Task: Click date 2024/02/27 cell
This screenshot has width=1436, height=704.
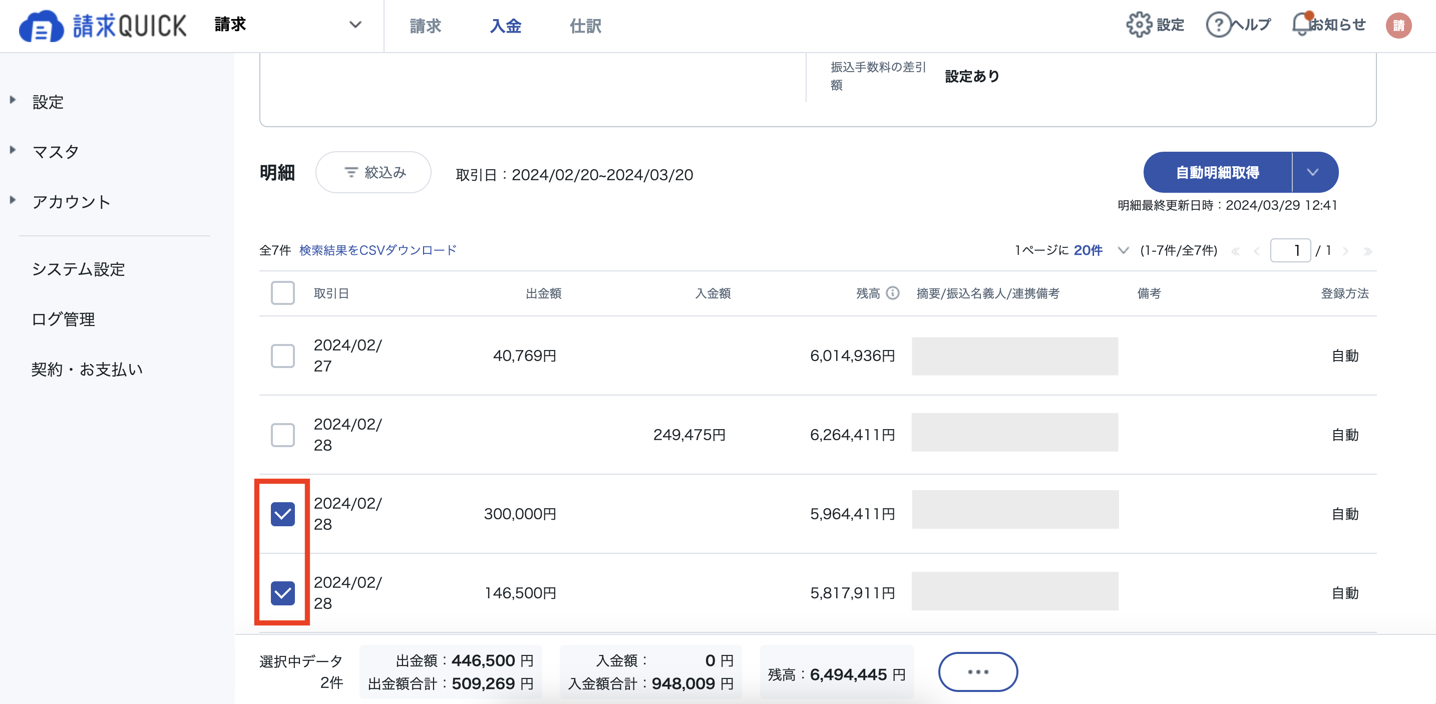Action: (x=348, y=356)
